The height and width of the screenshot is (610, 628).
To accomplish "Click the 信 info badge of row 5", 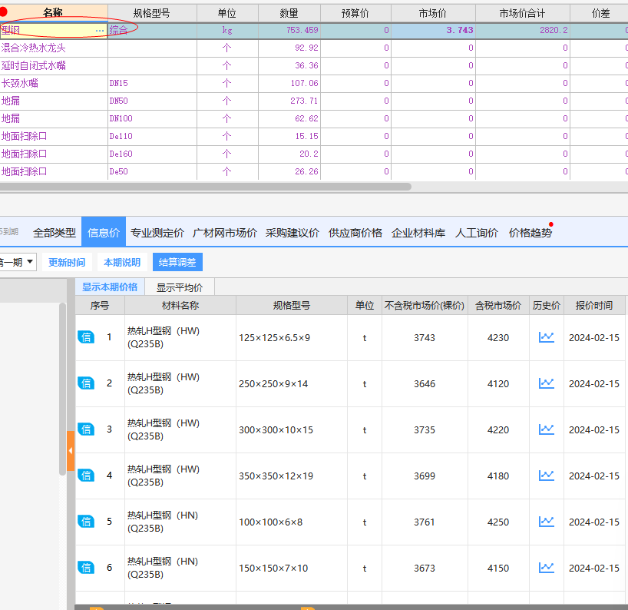I will point(86,522).
